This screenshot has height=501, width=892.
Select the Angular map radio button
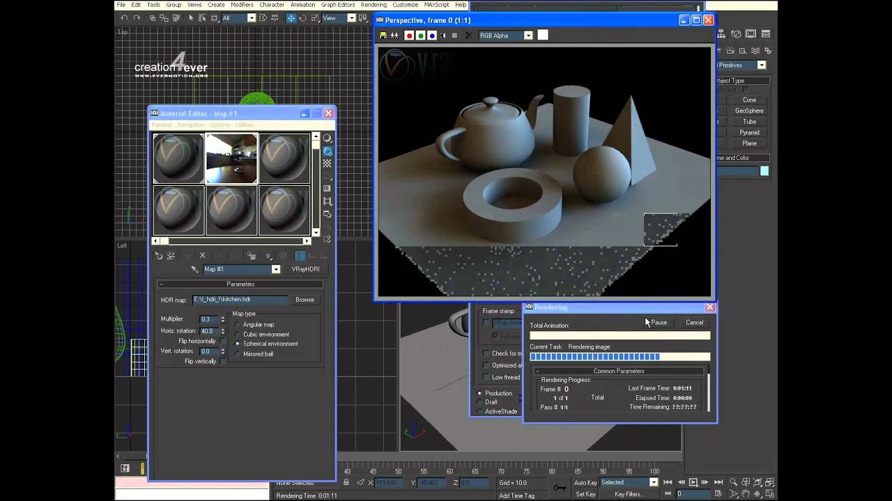[238, 325]
